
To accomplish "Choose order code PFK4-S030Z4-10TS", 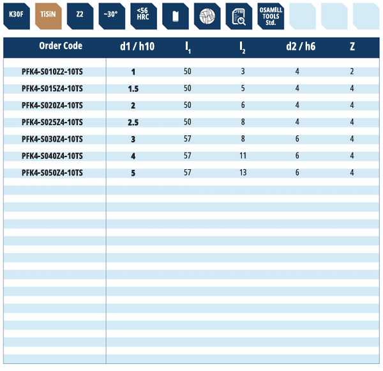I will pos(52,139).
